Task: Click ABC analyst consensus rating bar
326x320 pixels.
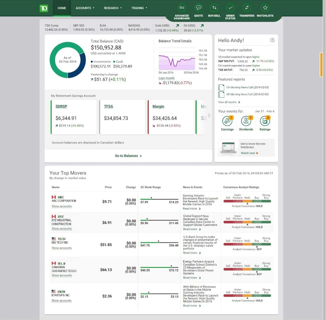Action: click(247, 201)
